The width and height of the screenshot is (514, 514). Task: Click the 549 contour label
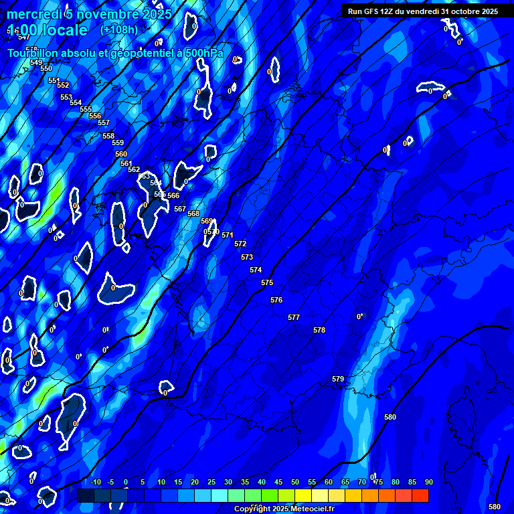tap(36, 62)
